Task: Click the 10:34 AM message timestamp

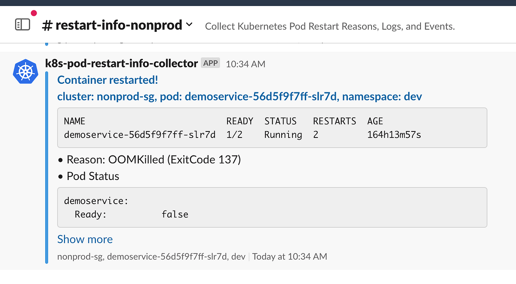Action: tap(246, 64)
